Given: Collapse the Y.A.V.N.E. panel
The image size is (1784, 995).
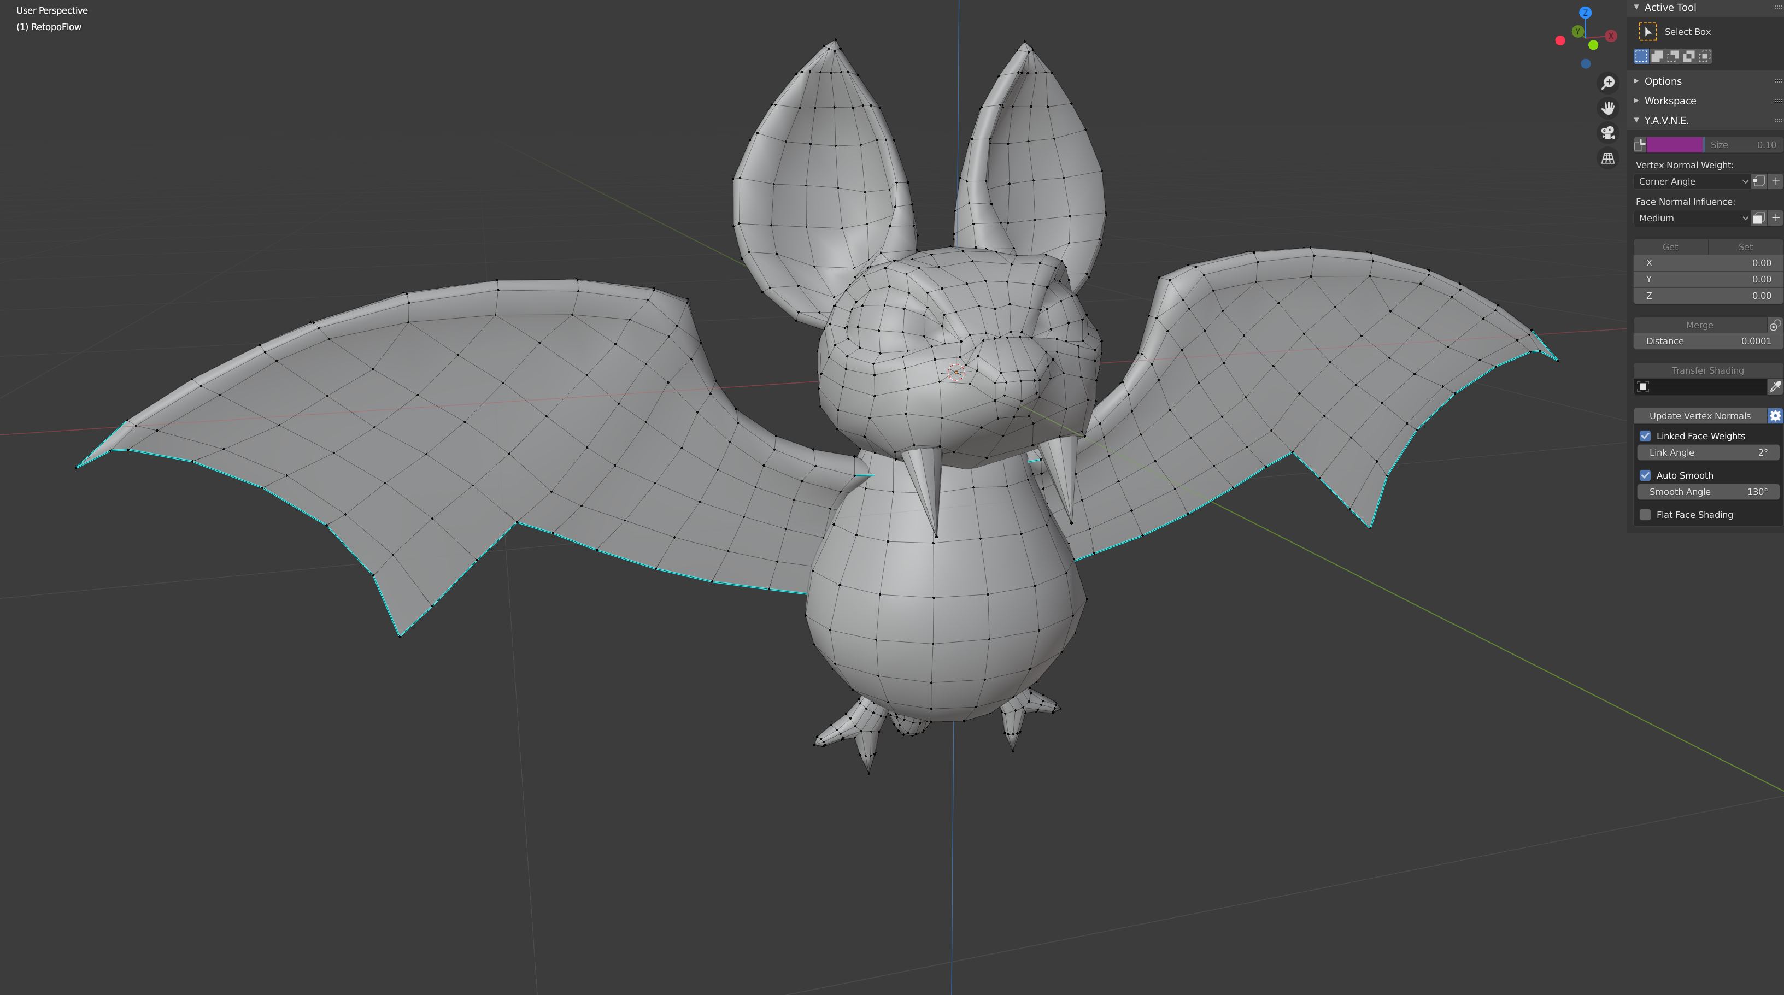Looking at the screenshot, I should coord(1636,120).
